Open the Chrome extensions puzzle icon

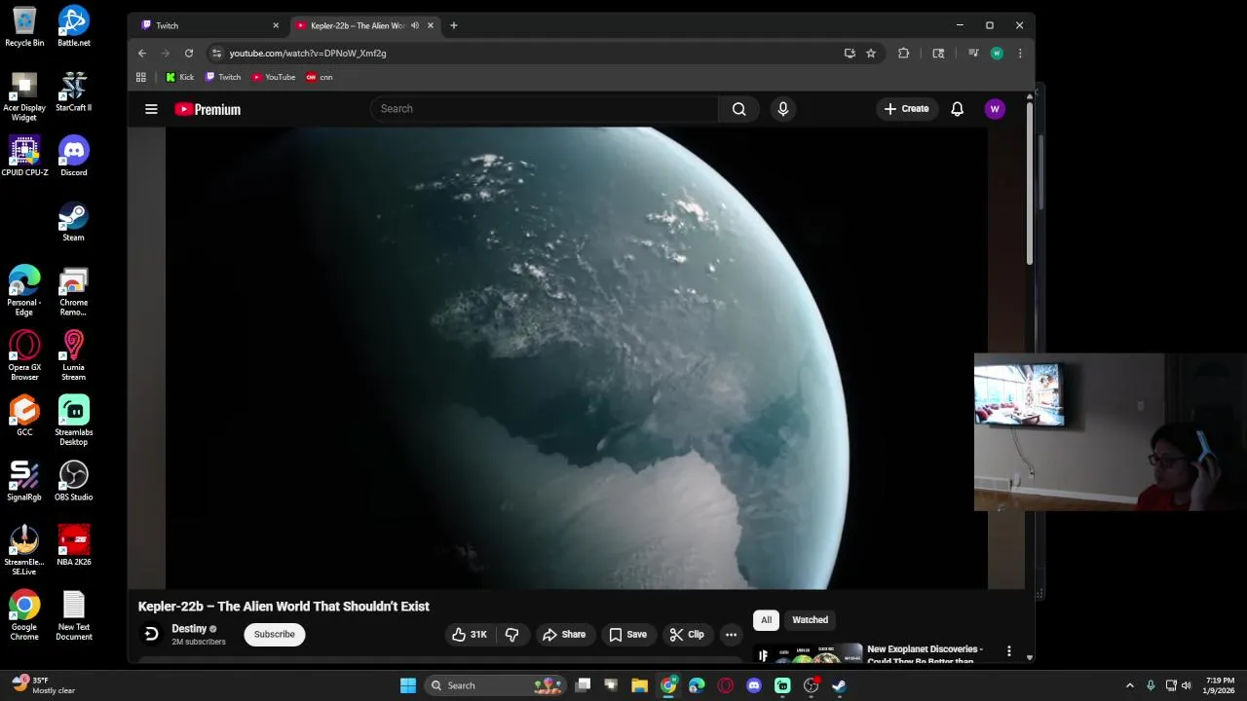(x=903, y=54)
